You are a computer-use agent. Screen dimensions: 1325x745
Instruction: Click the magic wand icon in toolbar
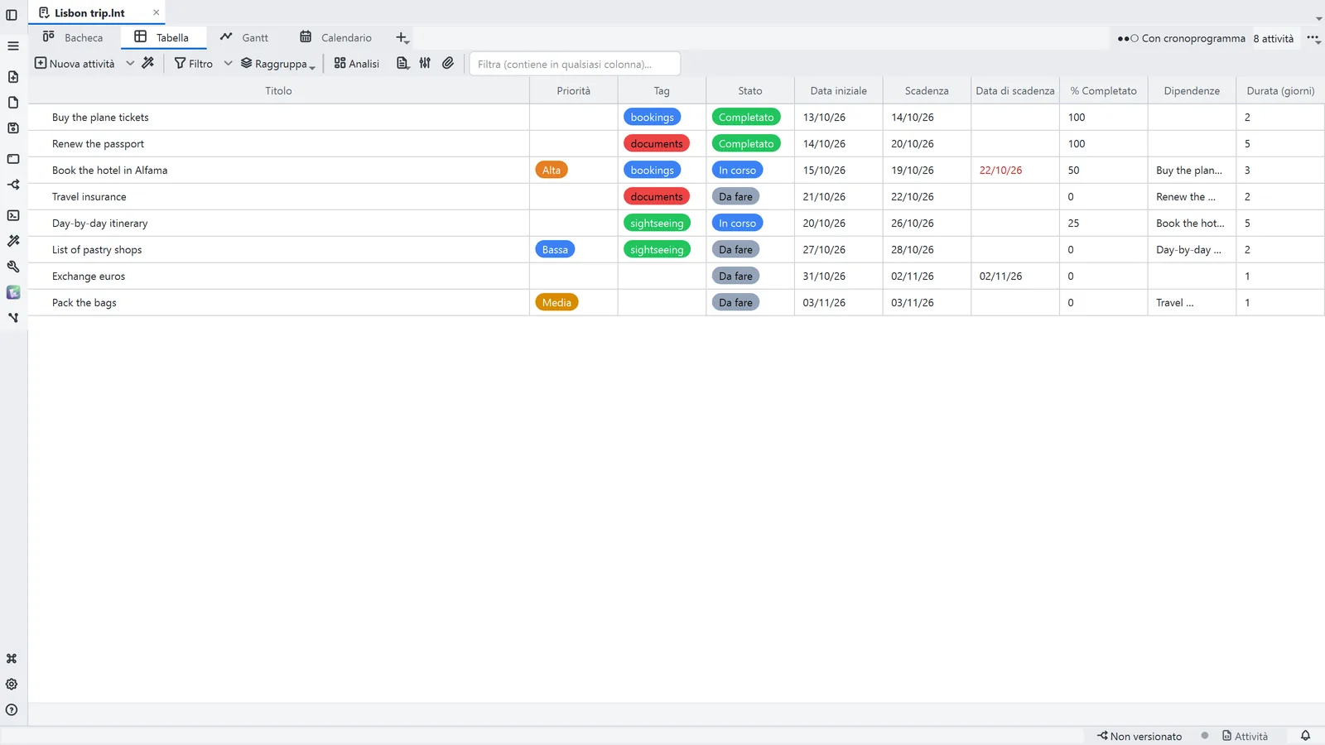148,63
